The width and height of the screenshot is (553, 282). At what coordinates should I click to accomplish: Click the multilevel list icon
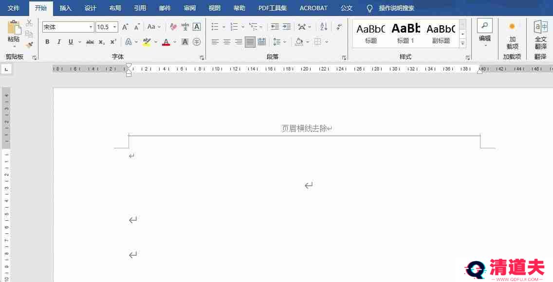tap(253, 27)
